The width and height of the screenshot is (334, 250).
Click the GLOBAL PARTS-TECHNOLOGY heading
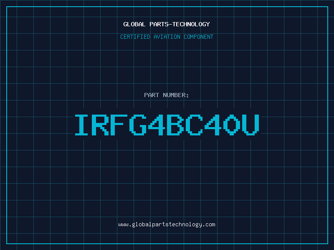pos(167,24)
